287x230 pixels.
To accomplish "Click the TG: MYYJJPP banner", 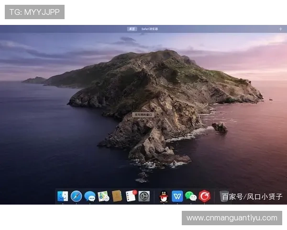I will pyautogui.click(x=34, y=12).
